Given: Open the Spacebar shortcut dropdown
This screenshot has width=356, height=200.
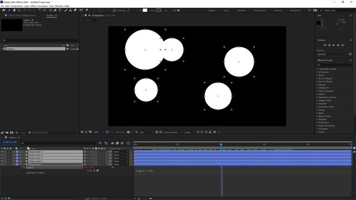Looking at the screenshot, I should tap(332, 54).
